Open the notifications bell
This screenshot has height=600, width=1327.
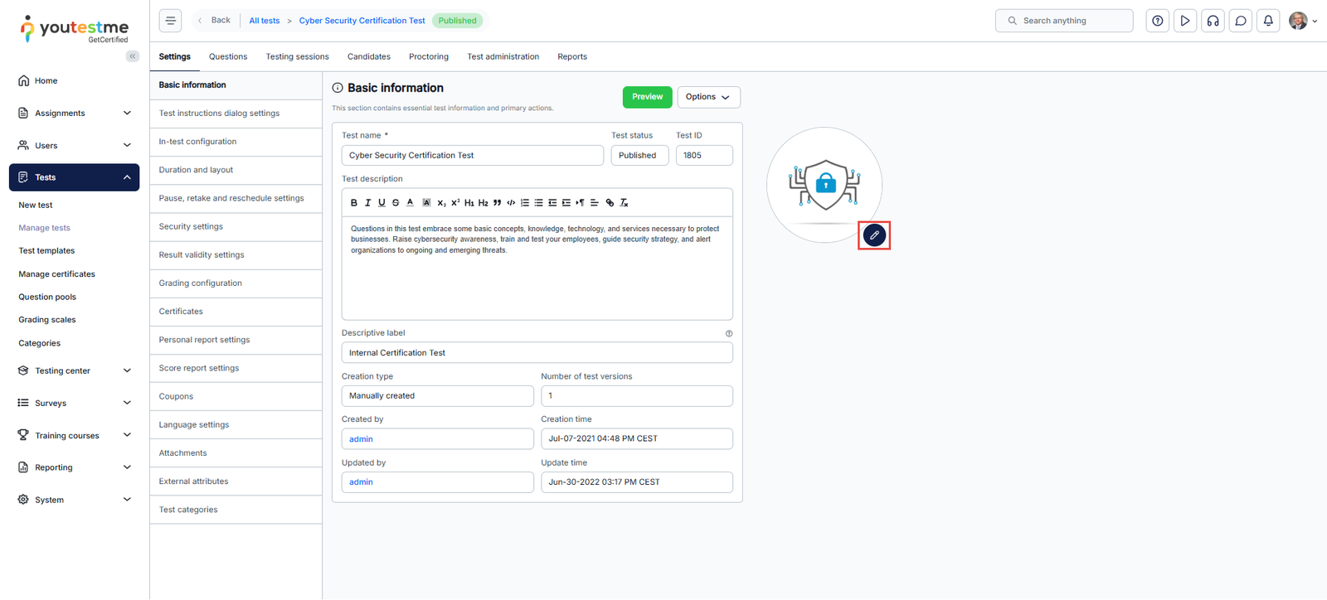coord(1268,21)
